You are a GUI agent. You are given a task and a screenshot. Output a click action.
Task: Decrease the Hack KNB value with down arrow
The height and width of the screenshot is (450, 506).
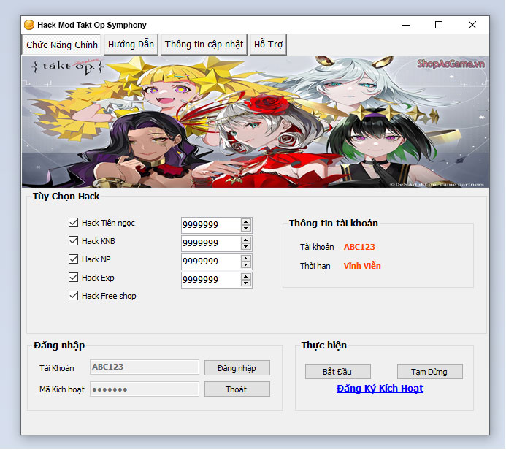246,247
